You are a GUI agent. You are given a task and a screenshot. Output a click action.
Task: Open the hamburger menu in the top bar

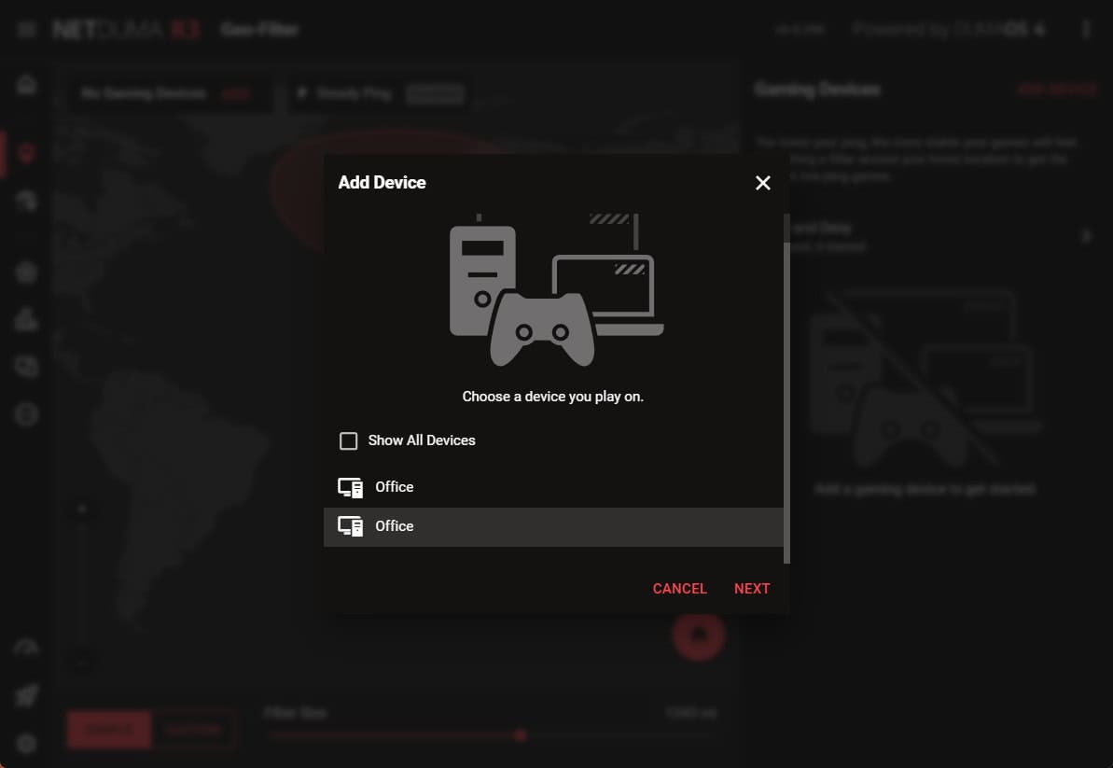click(26, 30)
